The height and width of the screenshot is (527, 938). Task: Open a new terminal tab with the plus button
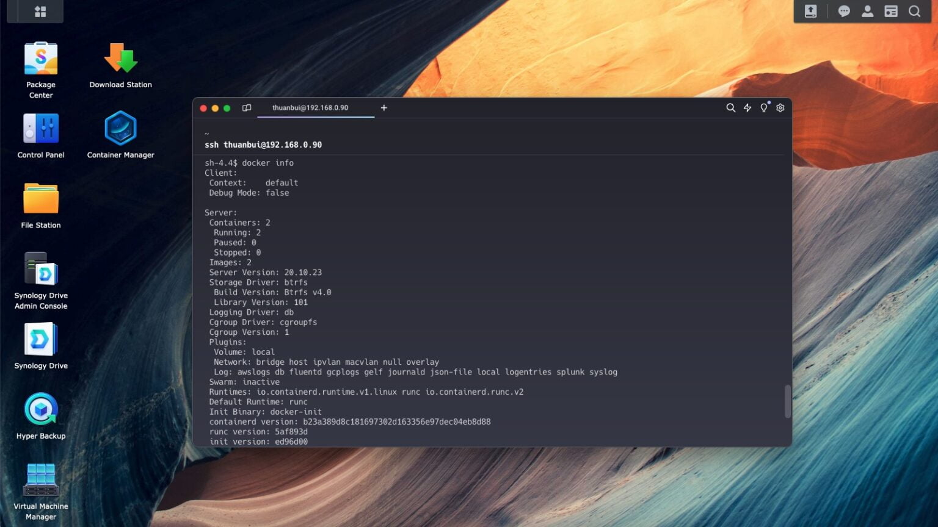(384, 107)
